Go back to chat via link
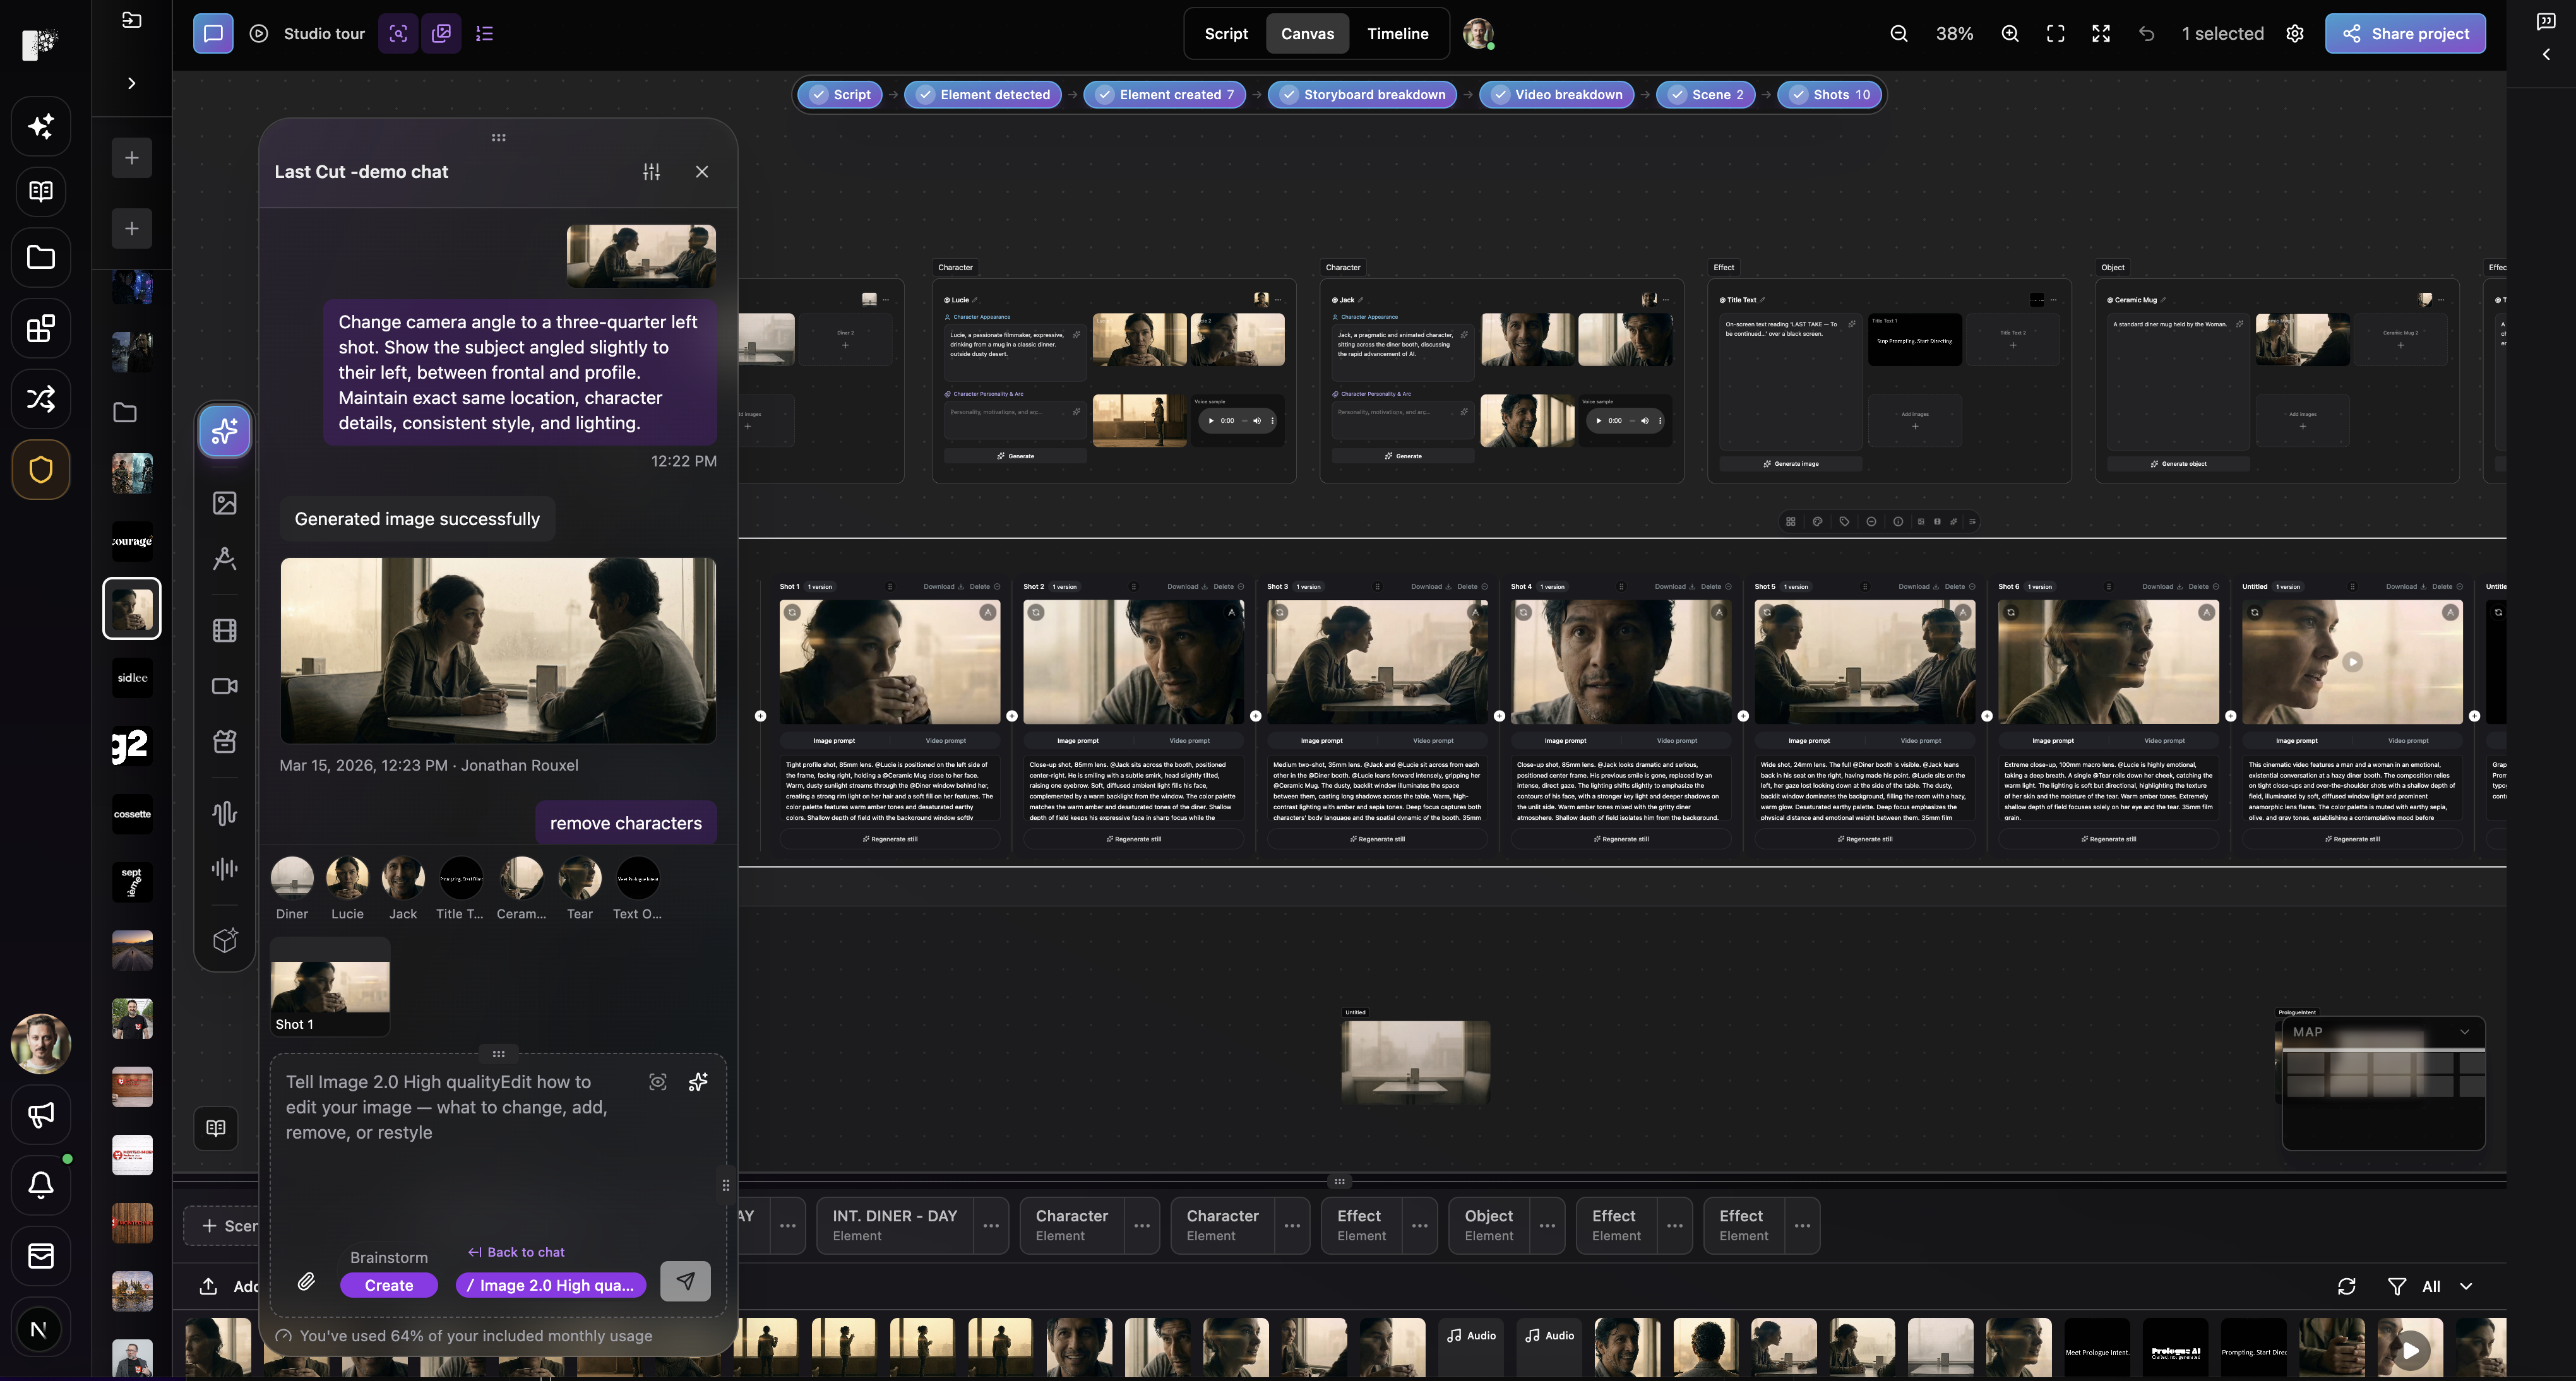 (x=517, y=1252)
